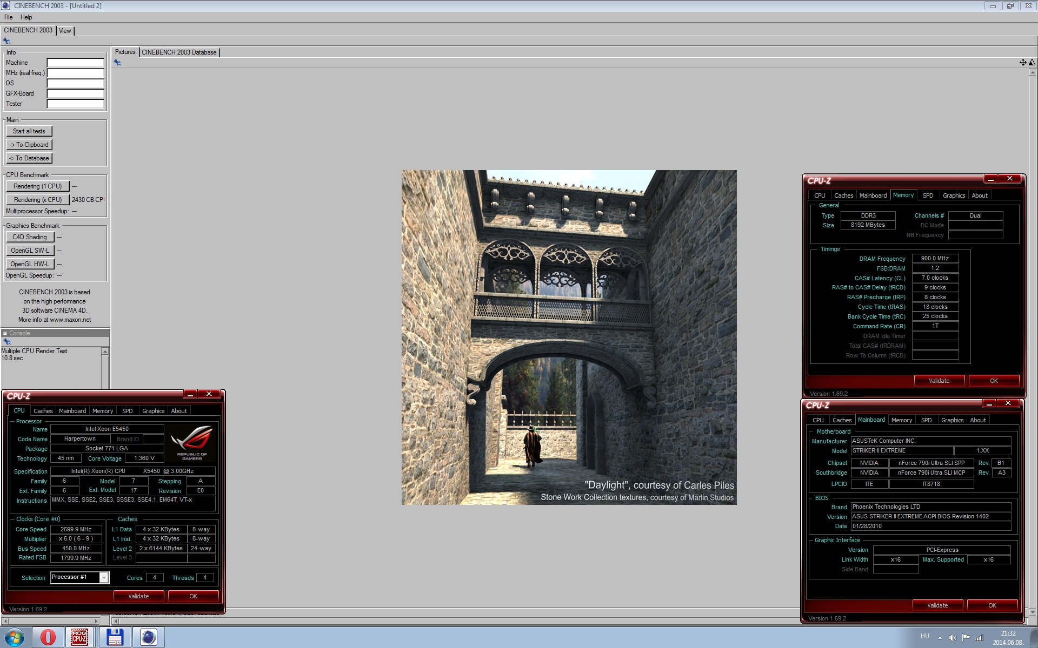Click the GFX-Board input field
The width and height of the screenshot is (1038, 648).
point(75,93)
